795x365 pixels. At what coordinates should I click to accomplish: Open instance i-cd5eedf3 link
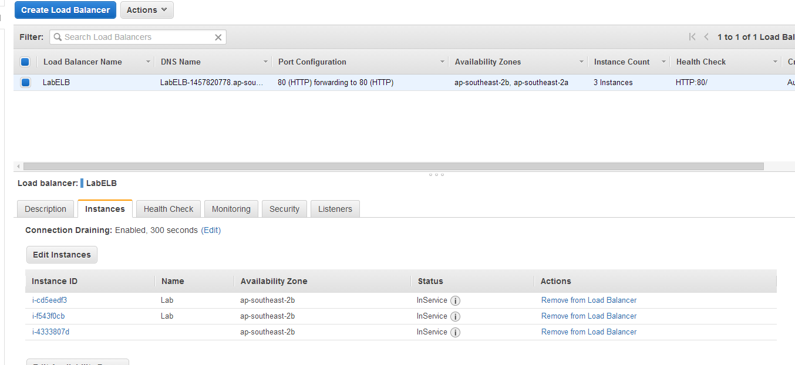pyautogui.click(x=49, y=300)
